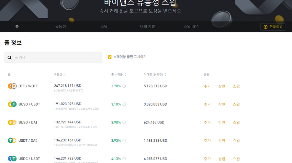
Task: Click liquidity value 132,921,444 USD
Action: (68, 122)
